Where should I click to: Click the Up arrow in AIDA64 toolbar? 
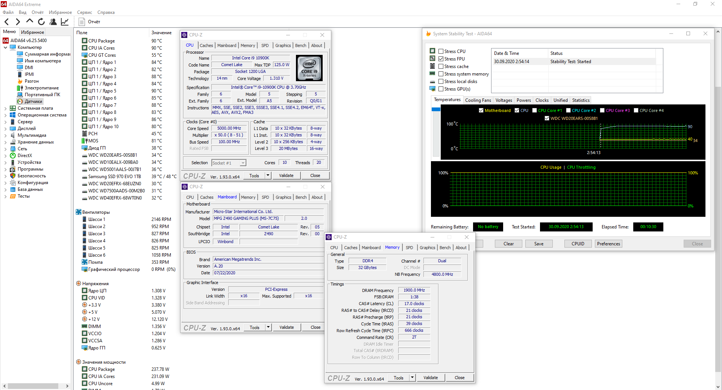(x=30, y=21)
